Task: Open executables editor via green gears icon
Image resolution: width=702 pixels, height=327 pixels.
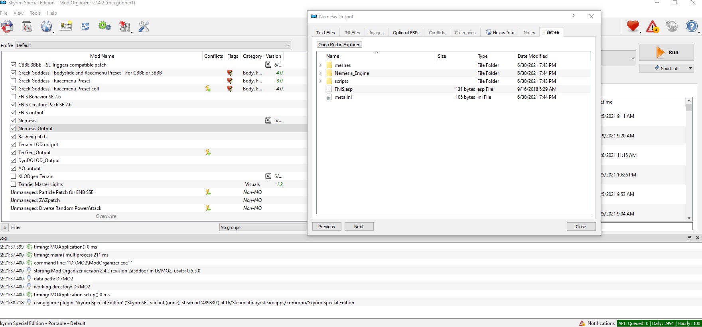Action: 105,27
